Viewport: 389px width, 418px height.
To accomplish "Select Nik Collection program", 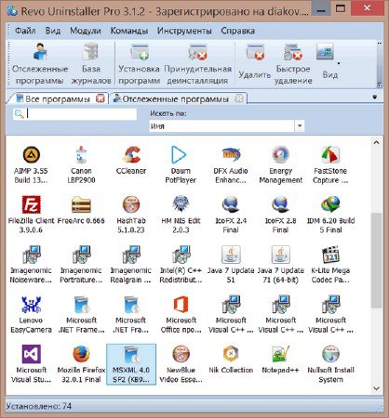I will click(x=231, y=359).
